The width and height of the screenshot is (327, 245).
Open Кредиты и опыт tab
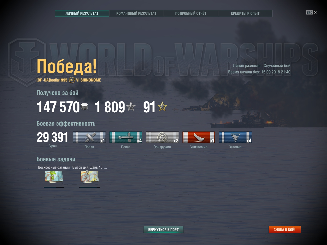(x=245, y=13)
